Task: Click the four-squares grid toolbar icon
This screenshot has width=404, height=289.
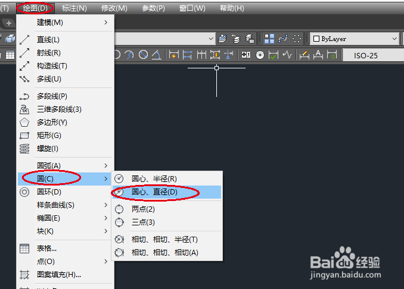Action: click(269, 39)
